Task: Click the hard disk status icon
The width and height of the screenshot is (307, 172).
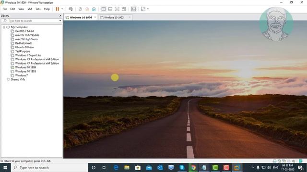Action: pyautogui.click(x=274, y=161)
